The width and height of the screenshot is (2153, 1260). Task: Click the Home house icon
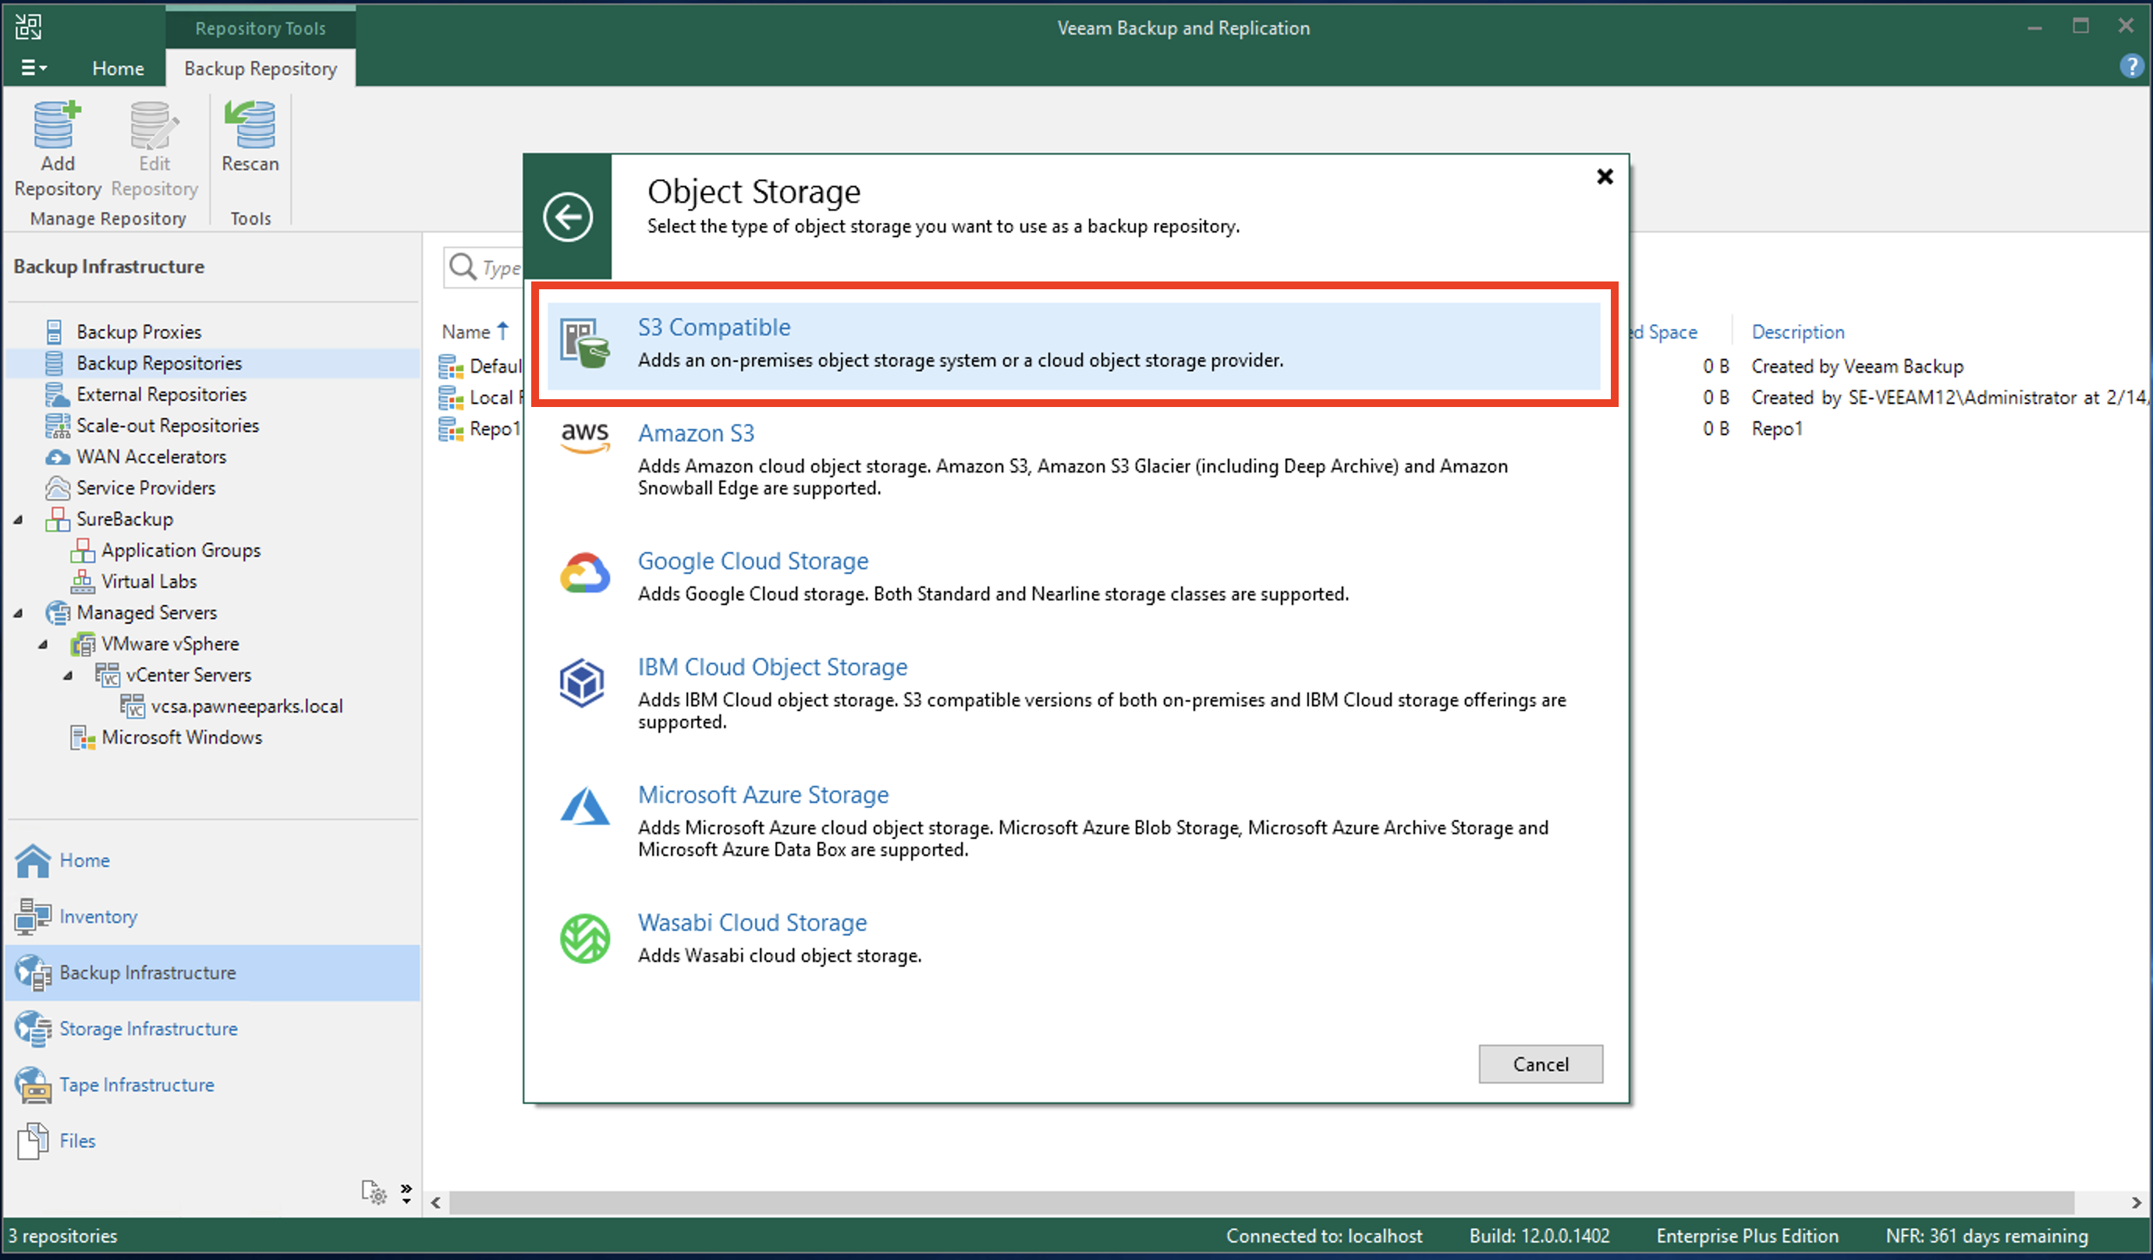click(x=33, y=860)
